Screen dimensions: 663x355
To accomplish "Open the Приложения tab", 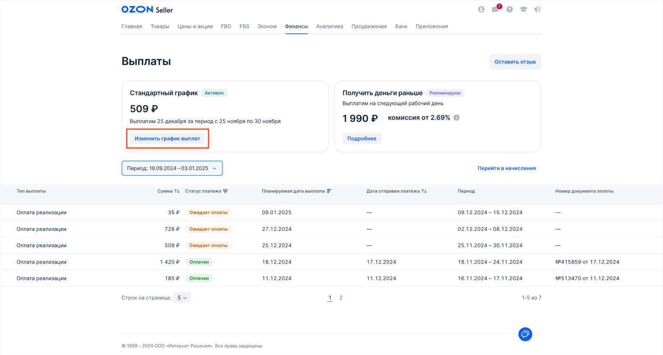I will (432, 26).
